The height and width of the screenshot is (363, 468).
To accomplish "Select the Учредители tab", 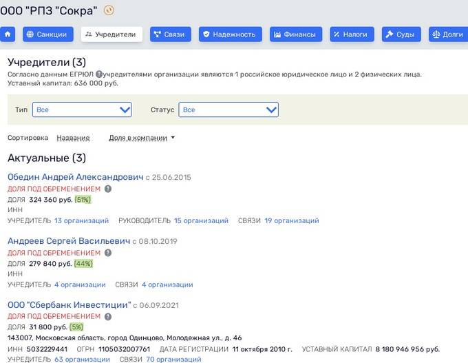I will click(111, 34).
